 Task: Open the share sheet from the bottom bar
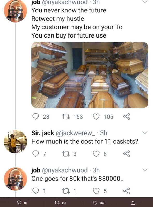coord(133,202)
